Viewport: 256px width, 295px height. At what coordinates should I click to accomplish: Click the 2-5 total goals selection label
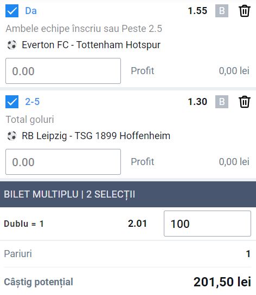pyautogui.click(x=33, y=102)
